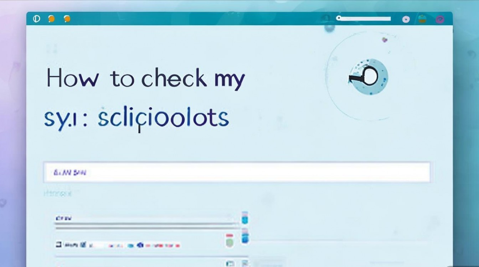Click the first orange circle button in title bar
Screen dimensions: 479x267
[x=51, y=19]
